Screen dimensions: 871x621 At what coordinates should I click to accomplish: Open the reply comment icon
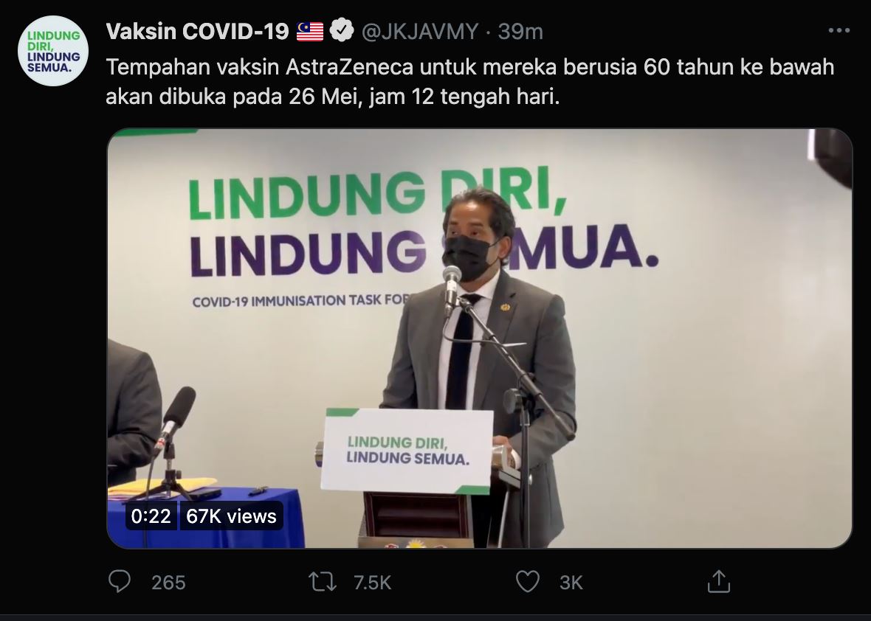120,582
